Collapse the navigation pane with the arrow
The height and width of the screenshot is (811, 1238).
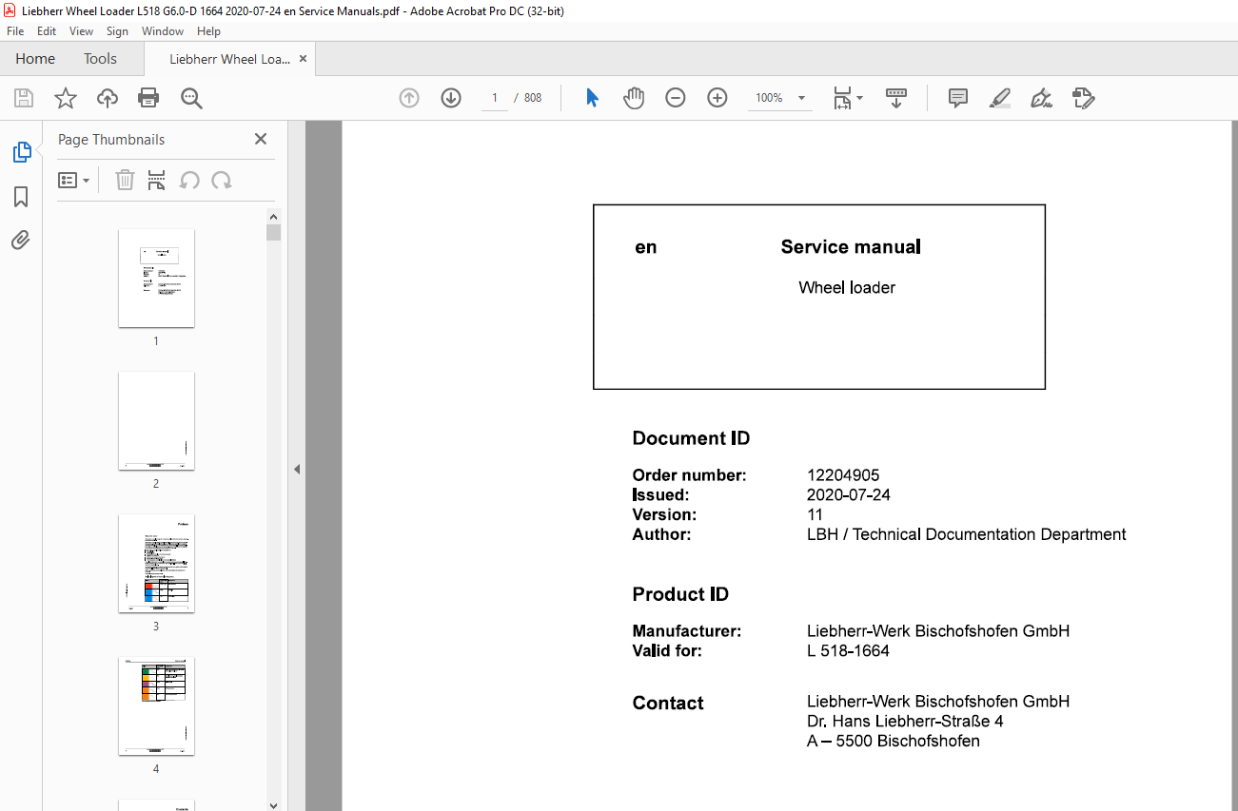297,469
